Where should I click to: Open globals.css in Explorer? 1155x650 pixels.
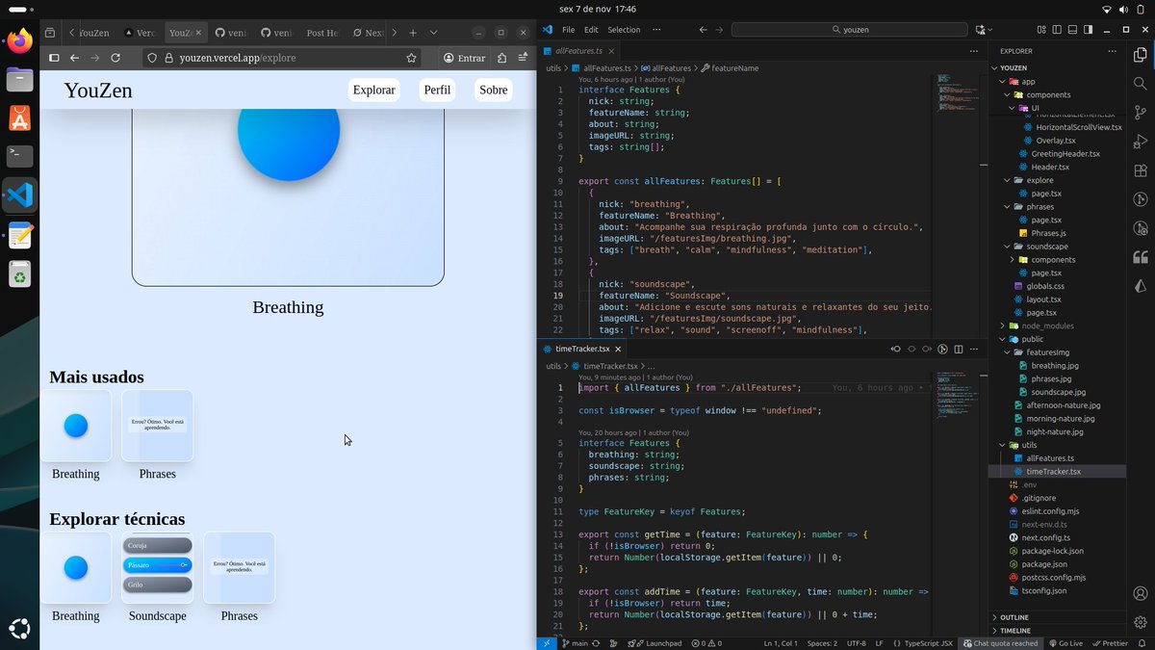[x=1058, y=286]
